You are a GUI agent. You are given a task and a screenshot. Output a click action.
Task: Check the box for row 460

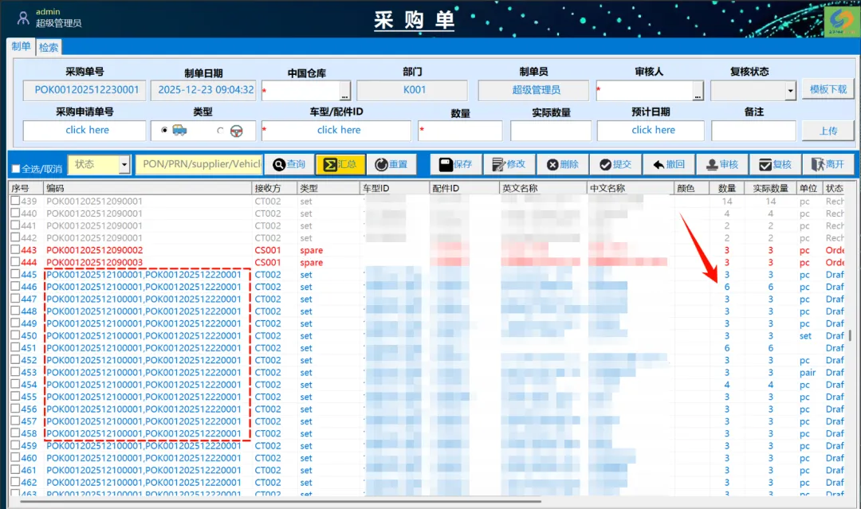click(15, 457)
